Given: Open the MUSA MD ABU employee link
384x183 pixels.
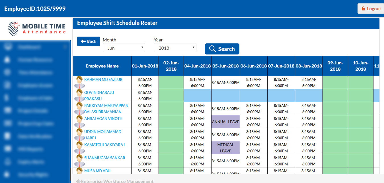Looking at the screenshot, I should coord(97,171).
